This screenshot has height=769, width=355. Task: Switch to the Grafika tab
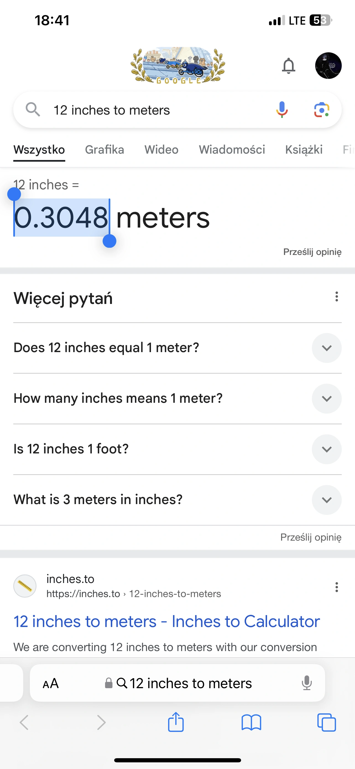tap(104, 150)
